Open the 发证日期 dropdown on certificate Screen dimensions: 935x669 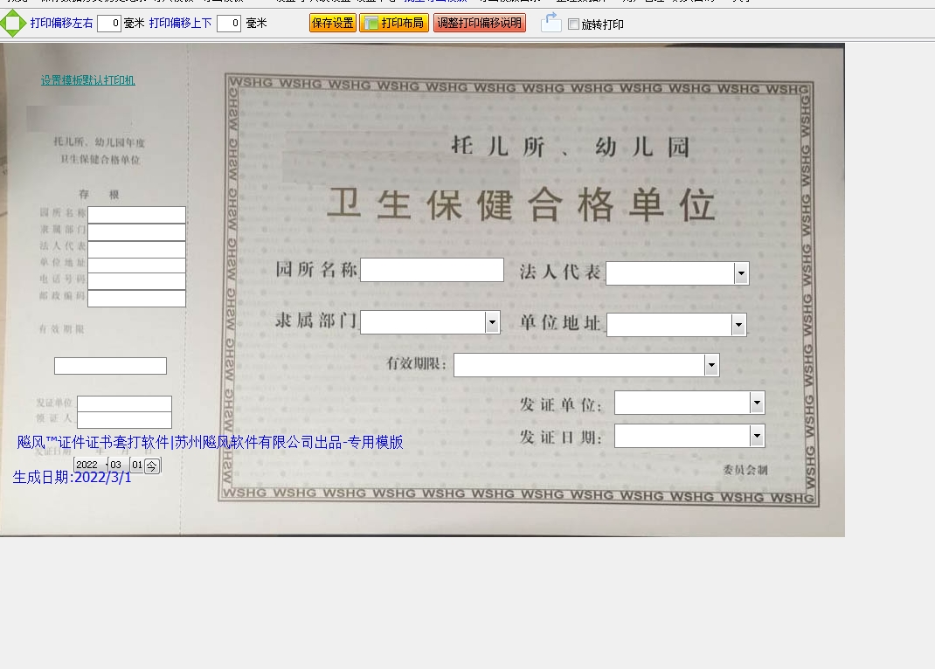coord(757,437)
